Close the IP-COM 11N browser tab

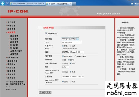(71, 4)
